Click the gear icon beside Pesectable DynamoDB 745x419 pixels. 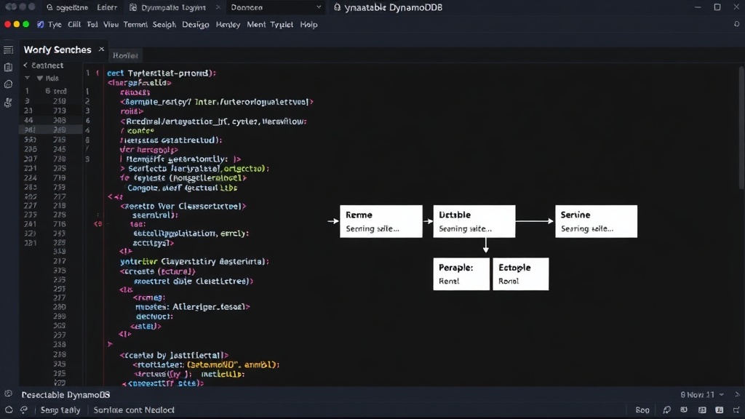tap(8, 394)
